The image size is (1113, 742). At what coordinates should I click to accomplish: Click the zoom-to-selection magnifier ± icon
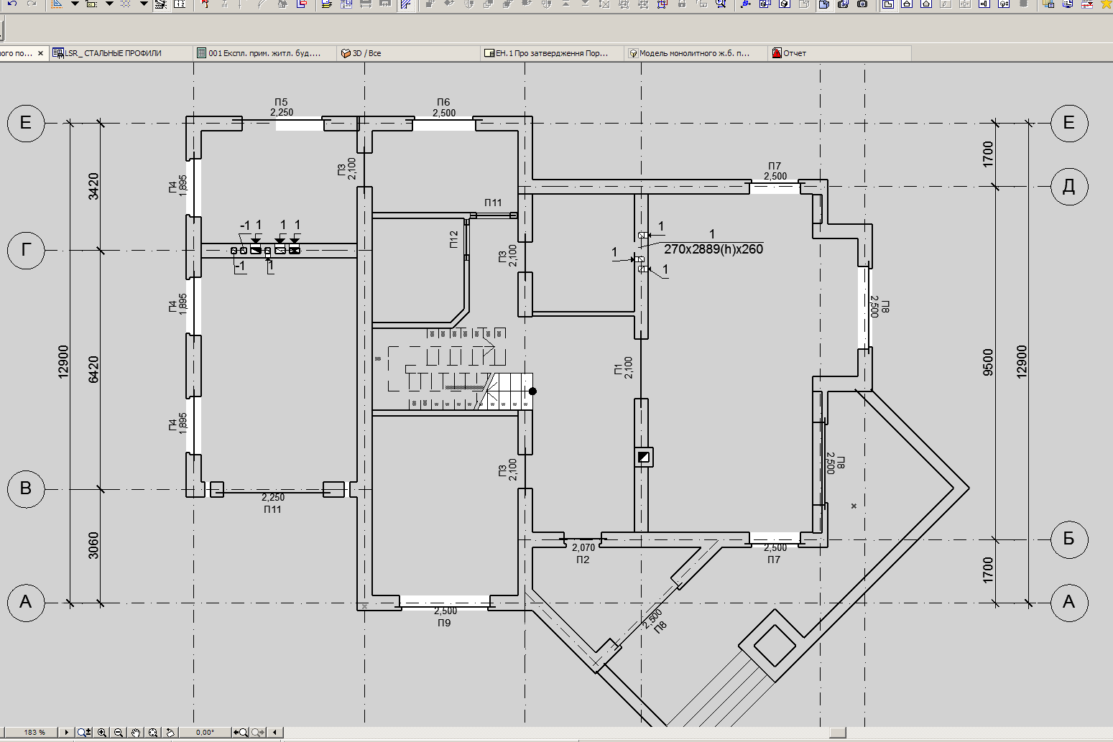click(84, 733)
